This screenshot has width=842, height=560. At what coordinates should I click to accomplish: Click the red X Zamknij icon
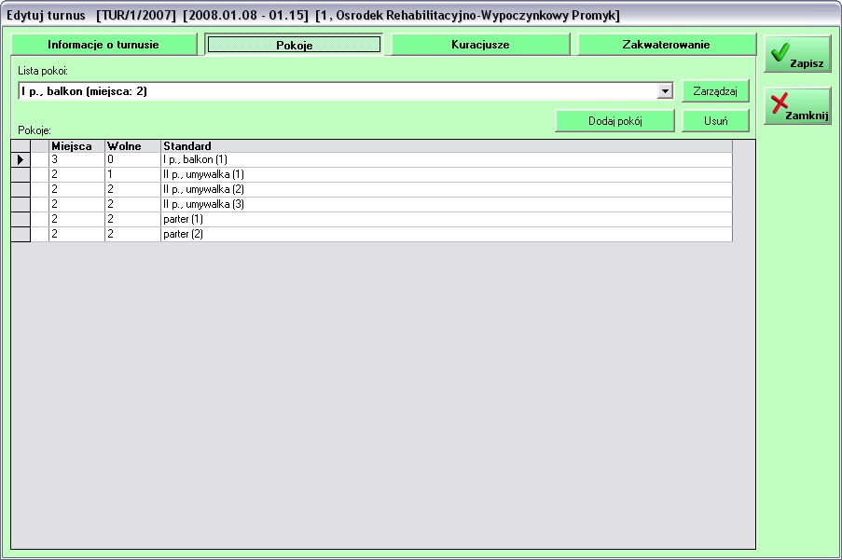780,103
